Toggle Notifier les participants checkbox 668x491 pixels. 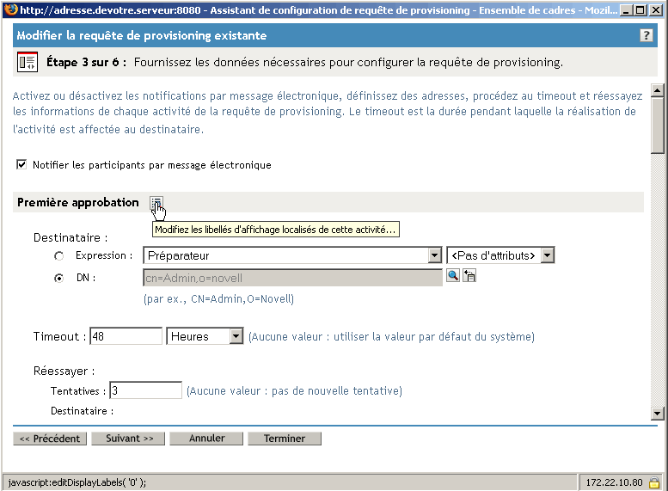click(21, 164)
